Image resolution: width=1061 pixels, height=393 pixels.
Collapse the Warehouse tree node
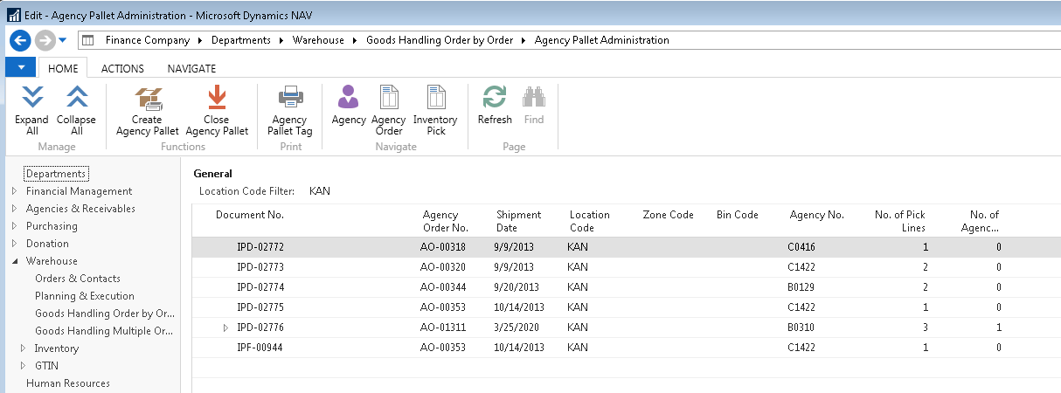click(13, 261)
